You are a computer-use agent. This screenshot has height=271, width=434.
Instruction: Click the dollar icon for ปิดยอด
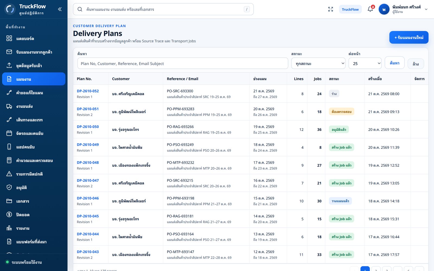pos(9,214)
